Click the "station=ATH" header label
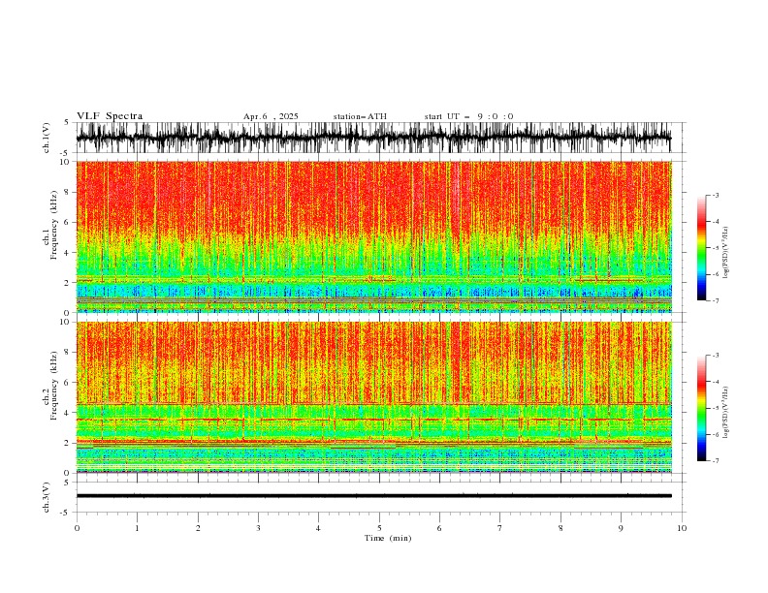Image resolution: width=768 pixels, height=593 pixels. point(360,116)
